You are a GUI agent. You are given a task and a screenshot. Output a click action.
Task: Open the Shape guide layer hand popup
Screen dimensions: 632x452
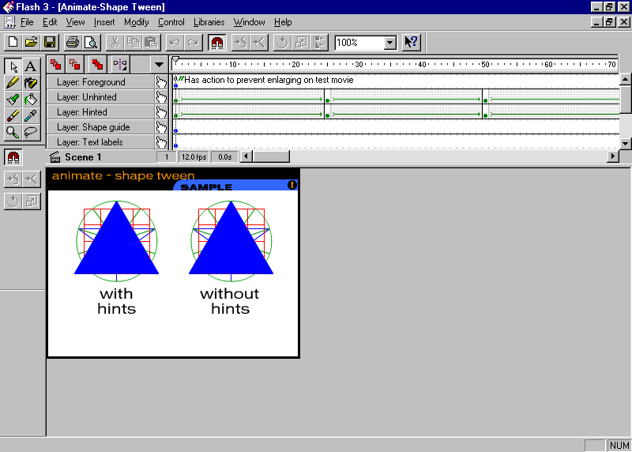click(161, 127)
